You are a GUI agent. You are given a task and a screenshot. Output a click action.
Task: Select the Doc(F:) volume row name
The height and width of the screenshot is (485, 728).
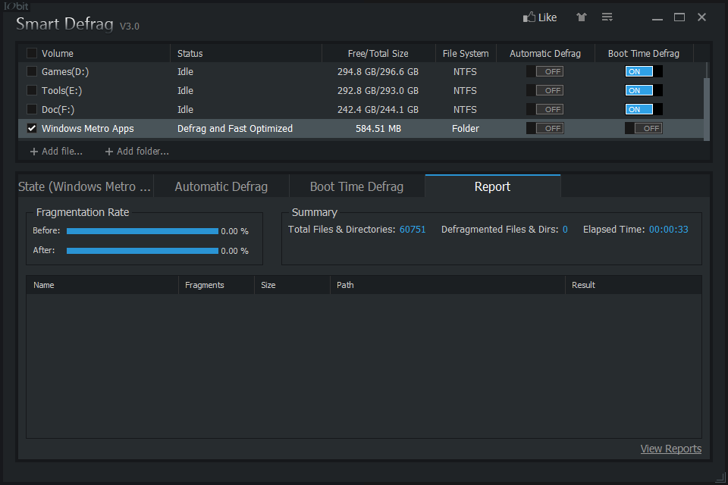(58, 110)
